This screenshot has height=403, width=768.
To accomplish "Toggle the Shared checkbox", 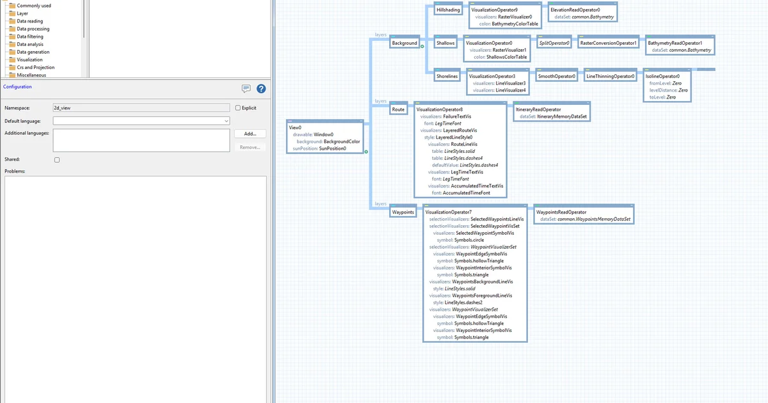I will [x=57, y=159].
